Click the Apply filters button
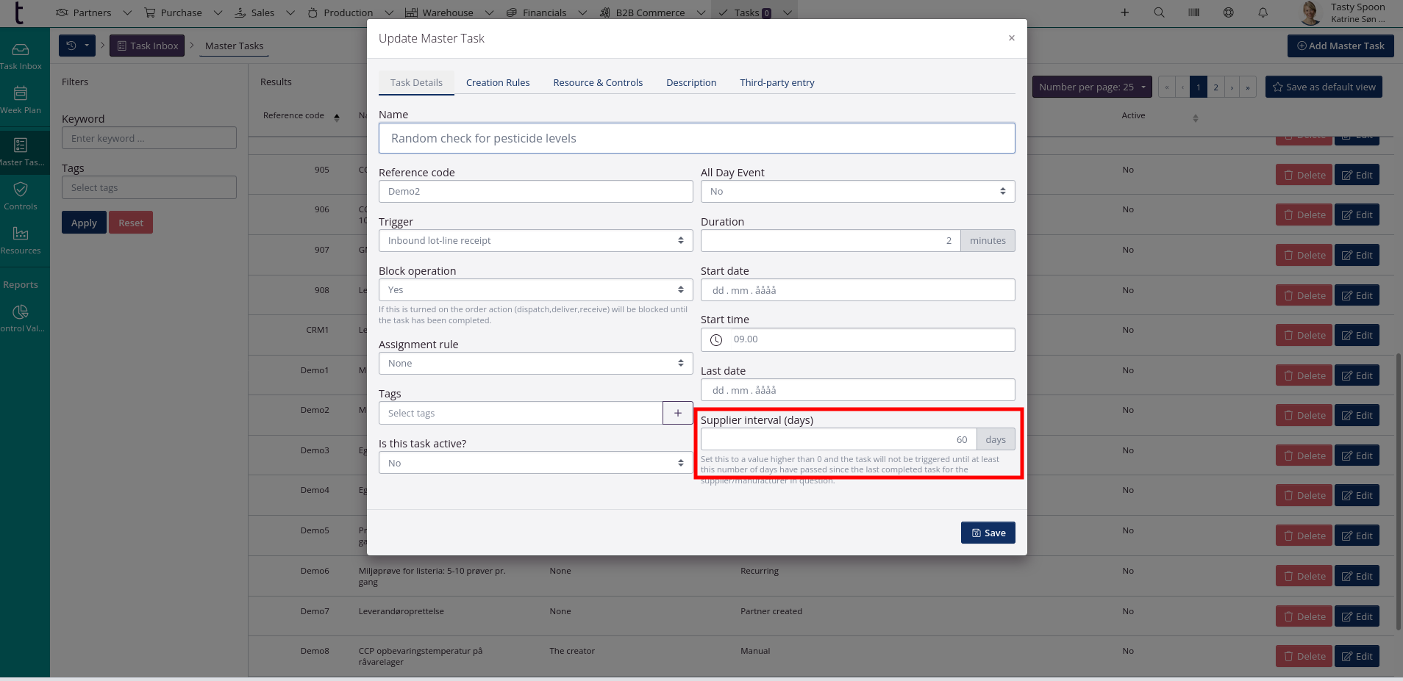Screen dimensions: 1403x681 tap(84, 223)
